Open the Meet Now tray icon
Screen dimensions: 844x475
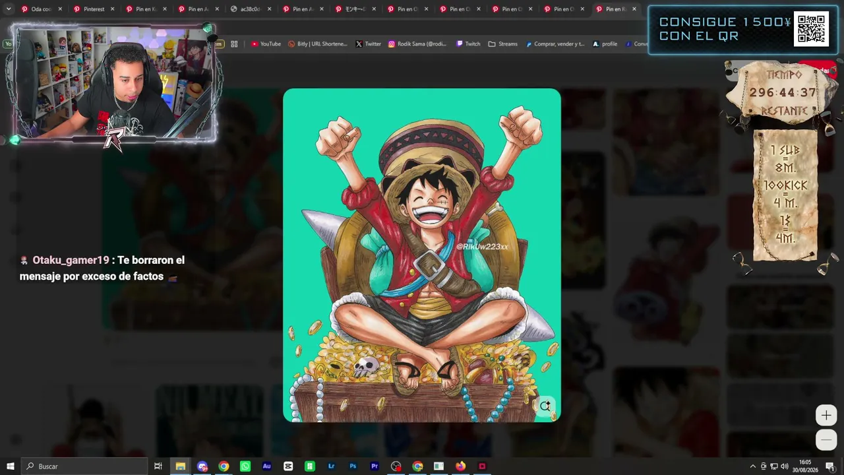[764, 466]
